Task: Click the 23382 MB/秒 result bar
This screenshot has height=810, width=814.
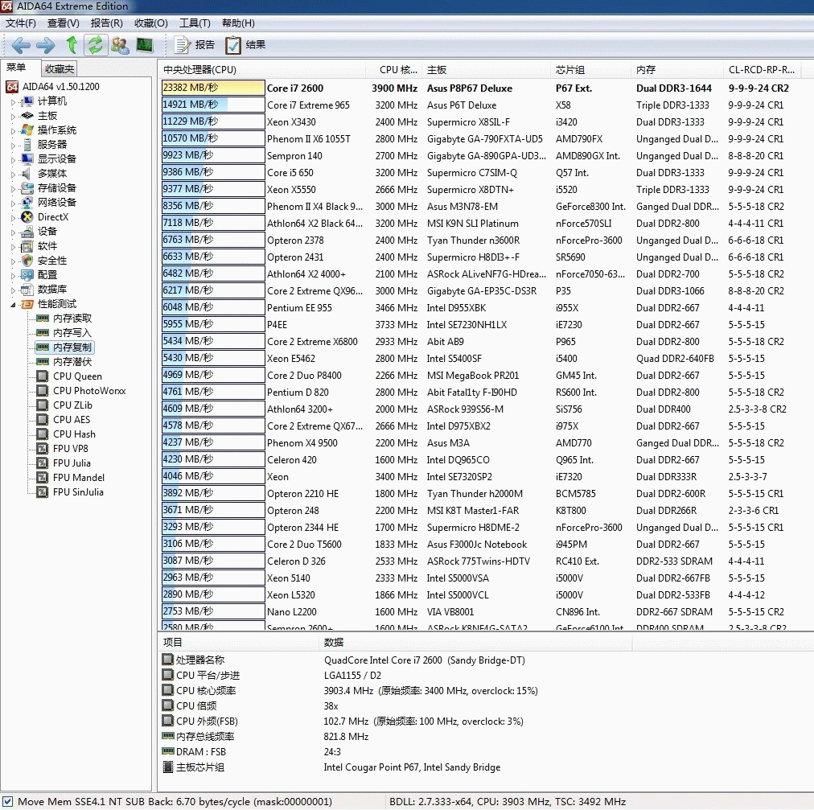Action: coord(213,88)
